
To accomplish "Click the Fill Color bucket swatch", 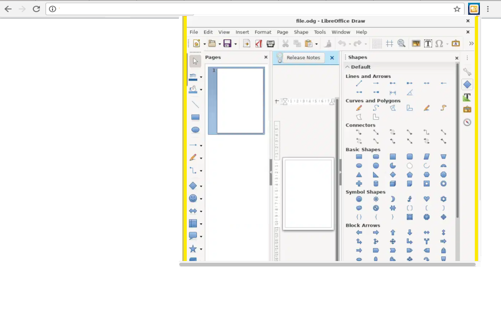I will tap(193, 90).
